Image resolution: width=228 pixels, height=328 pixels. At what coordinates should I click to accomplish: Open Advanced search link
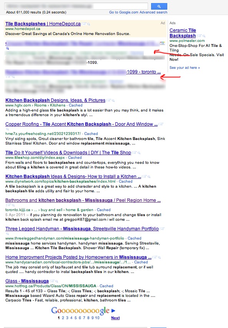(x=153, y=12)
